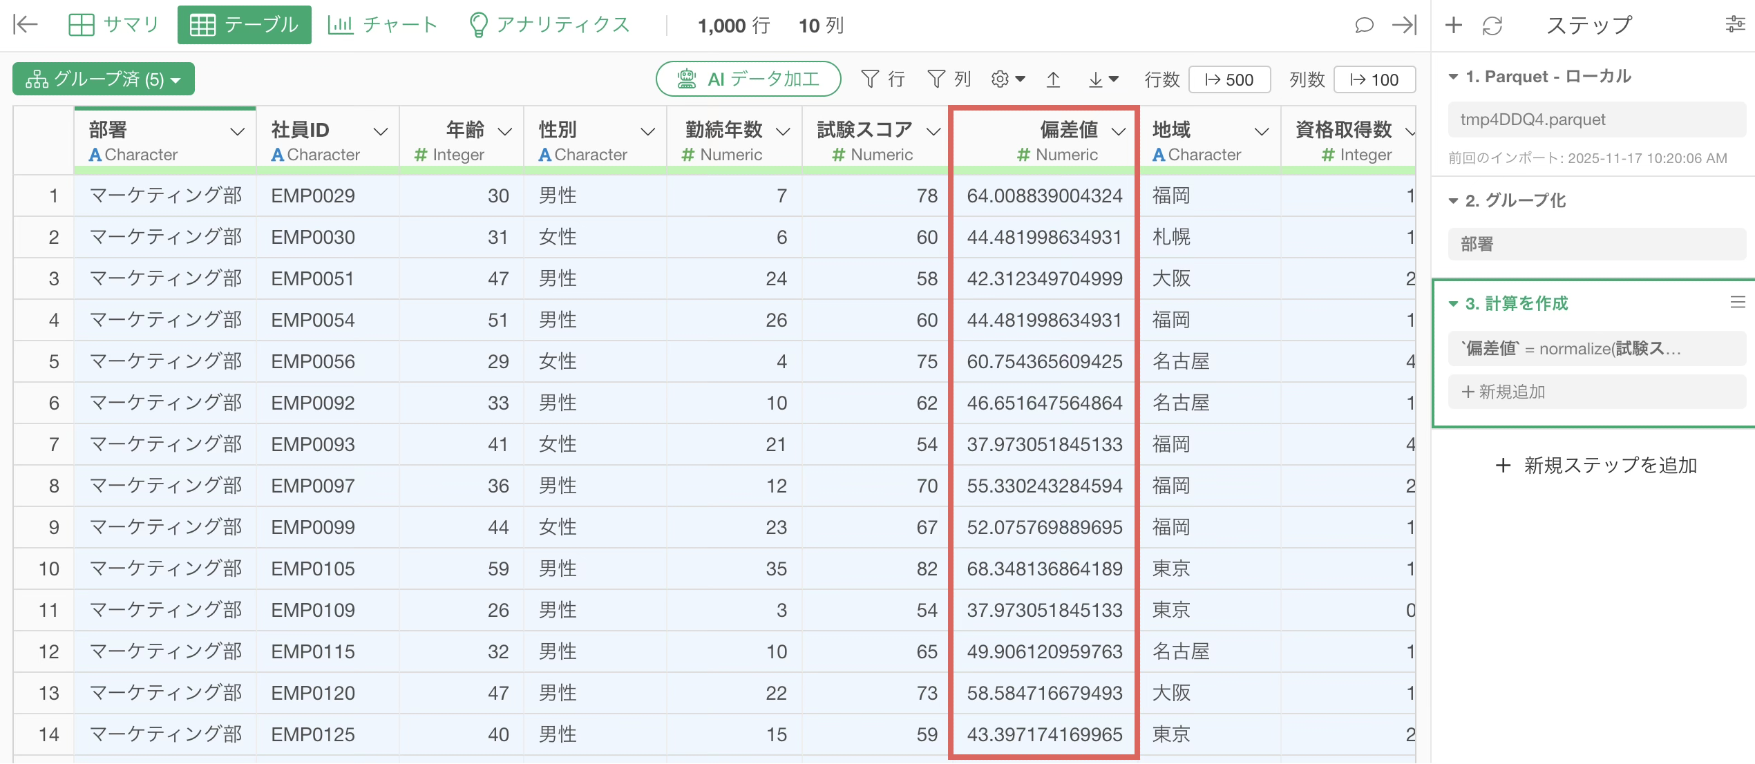Click the plus icon to add step
The image size is (1755, 764).
(1454, 26)
